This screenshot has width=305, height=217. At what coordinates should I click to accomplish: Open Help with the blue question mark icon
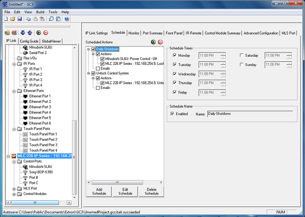tap(67, 19)
